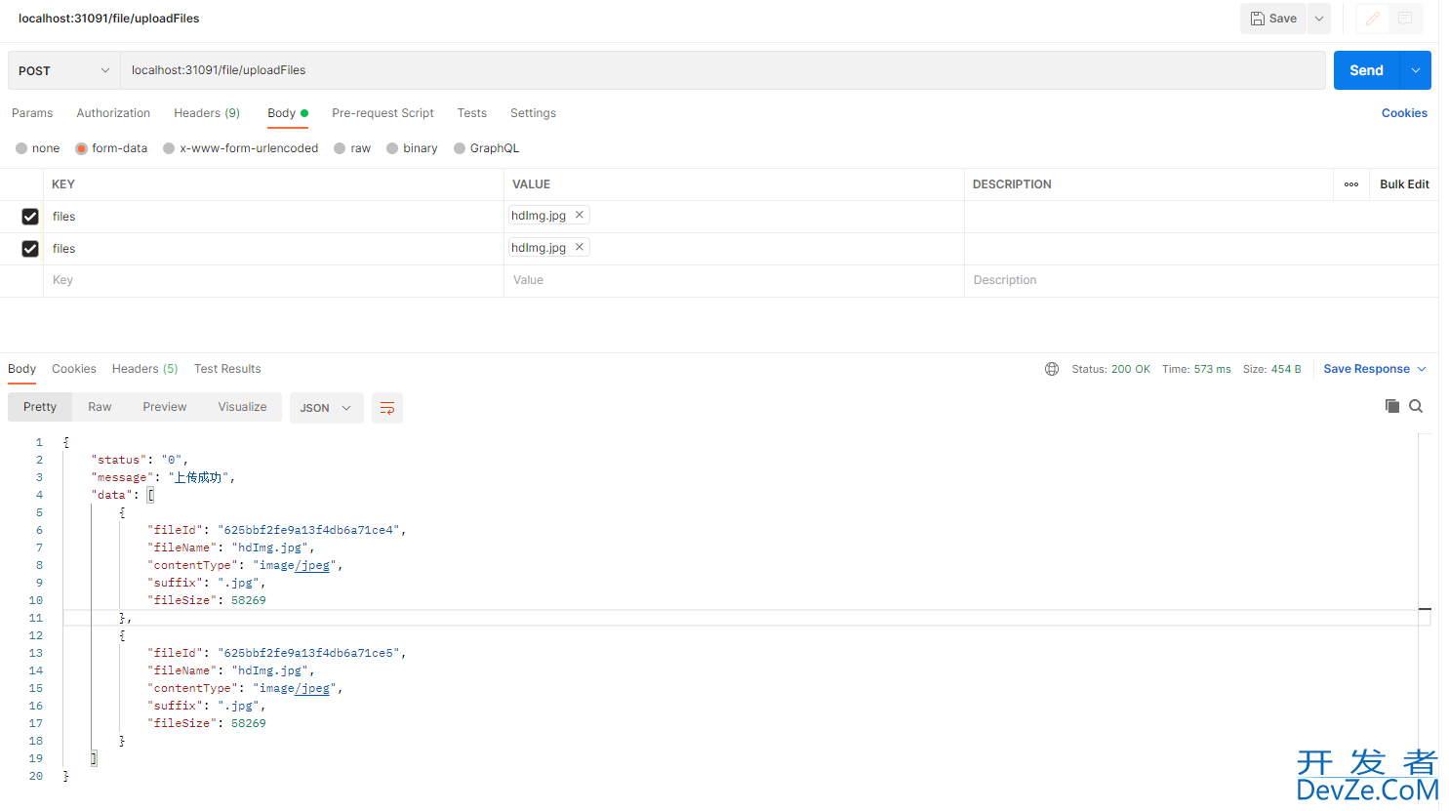The width and height of the screenshot is (1449, 811).
Task: Switch to Pretty response view
Action: coord(40,407)
